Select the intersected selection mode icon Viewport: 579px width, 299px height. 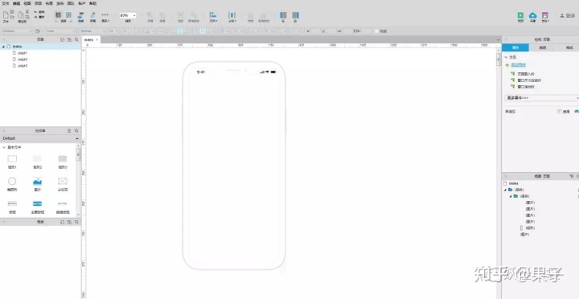pyautogui.click(x=58, y=15)
